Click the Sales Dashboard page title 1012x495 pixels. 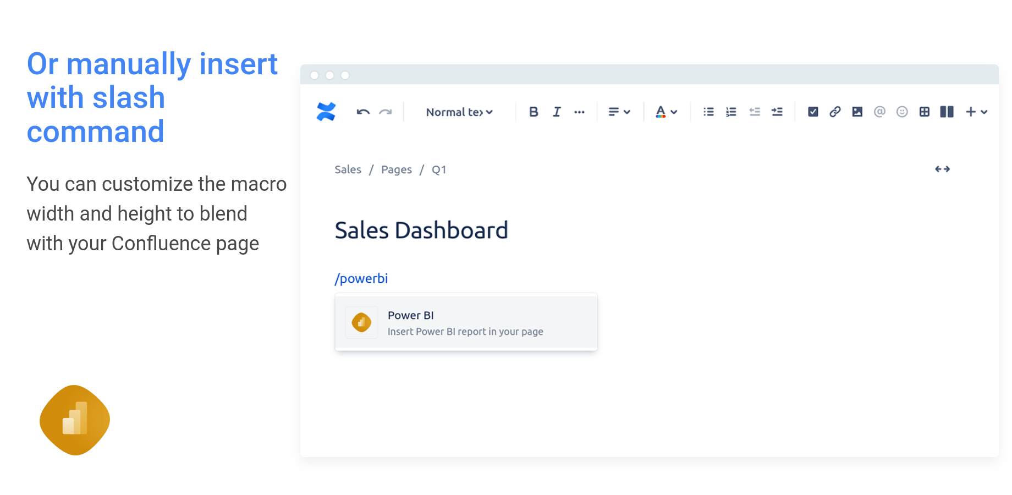421,230
